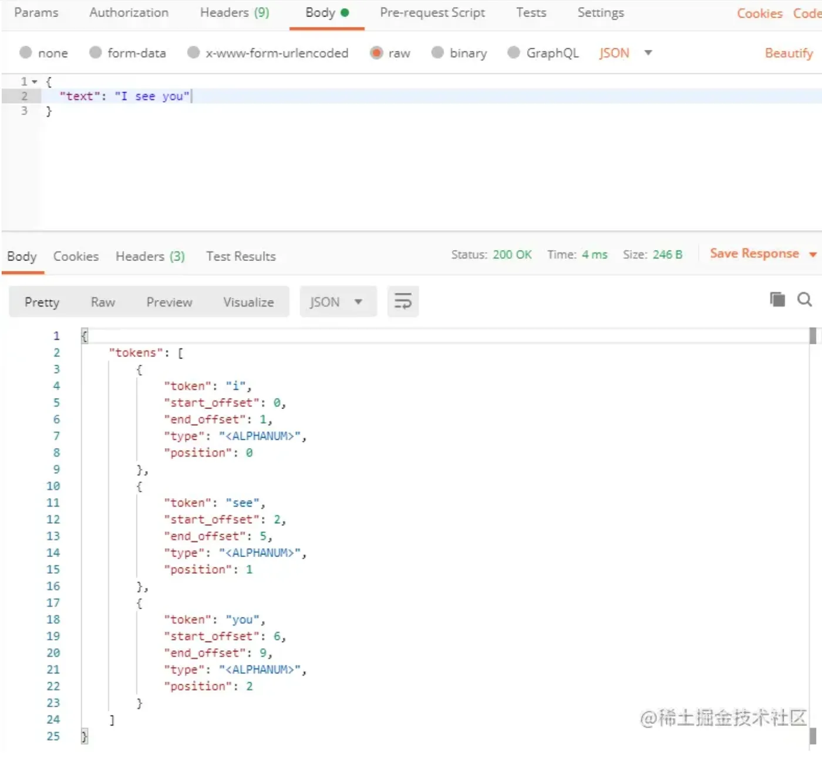Click the 246 B size value

(x=667, y=254)
